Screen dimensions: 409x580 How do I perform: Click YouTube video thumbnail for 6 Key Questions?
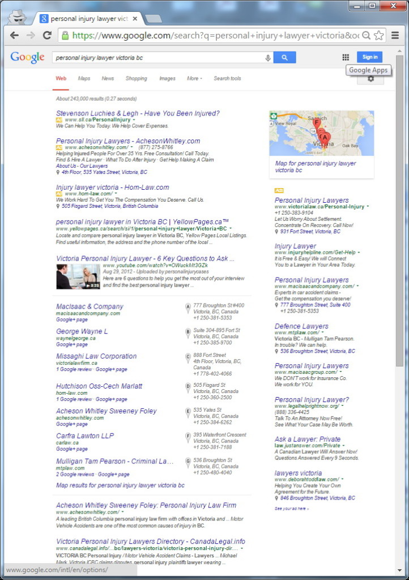tap(78, 276)
